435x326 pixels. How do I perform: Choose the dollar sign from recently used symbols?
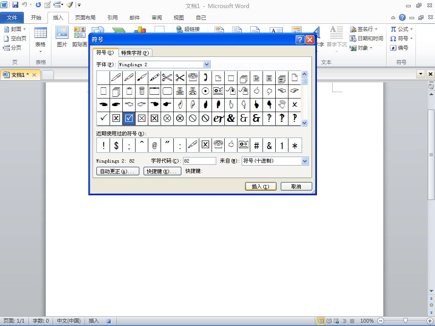click(116, 145)
